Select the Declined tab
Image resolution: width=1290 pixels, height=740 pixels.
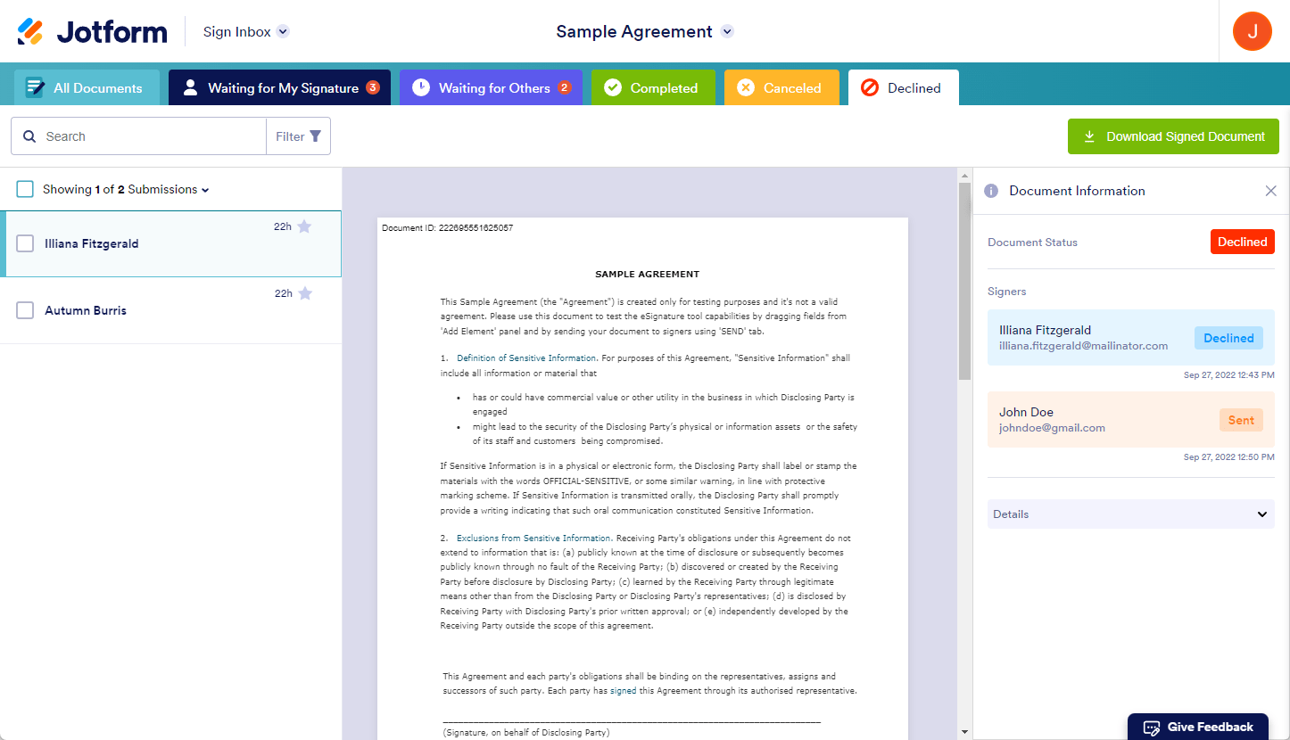[904, 87]
